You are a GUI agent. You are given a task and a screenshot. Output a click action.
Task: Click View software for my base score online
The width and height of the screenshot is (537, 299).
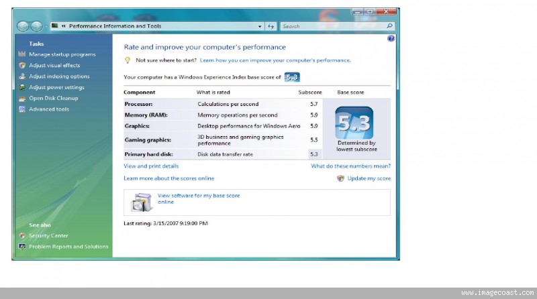click(199, 198)
